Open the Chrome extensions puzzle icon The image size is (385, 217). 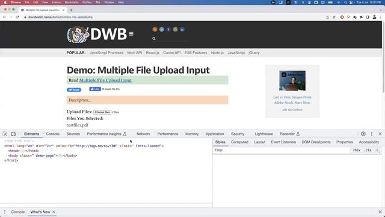[x=361, y=17]
